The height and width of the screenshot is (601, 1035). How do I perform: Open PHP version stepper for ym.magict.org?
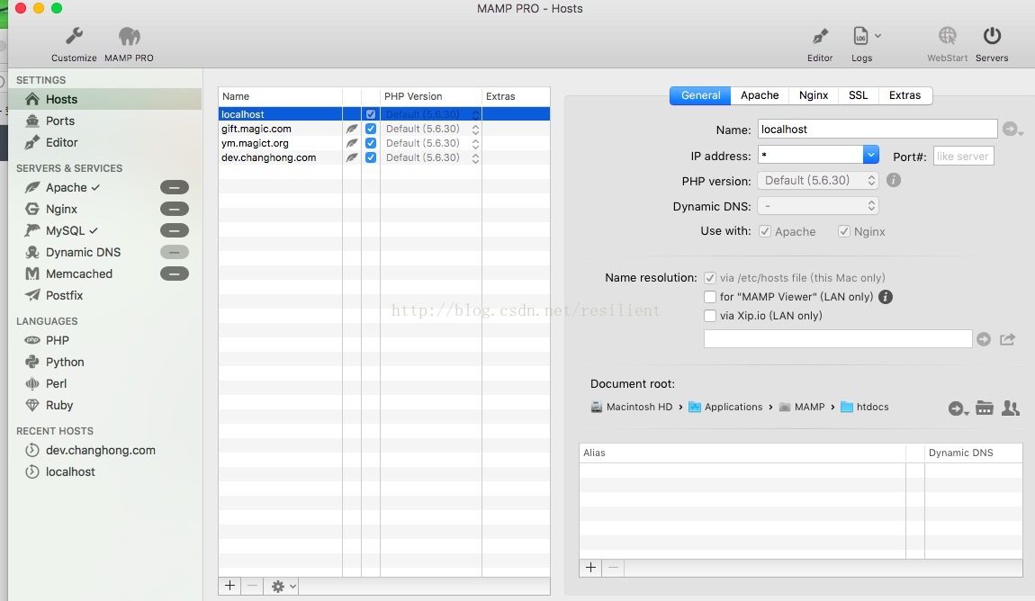[475, 144]
